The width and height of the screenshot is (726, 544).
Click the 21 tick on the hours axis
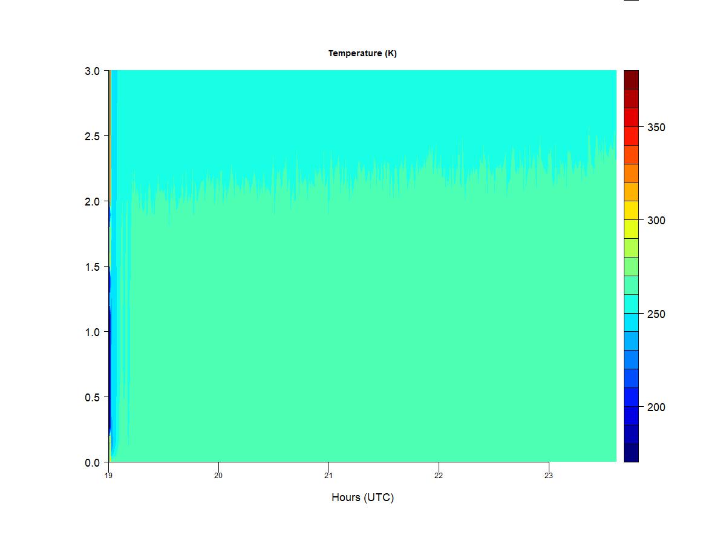click(x=329, y=475)
